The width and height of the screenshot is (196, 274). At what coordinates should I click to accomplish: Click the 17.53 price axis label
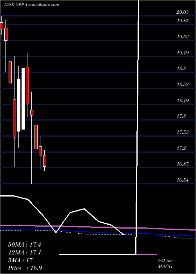coord(183,132)
